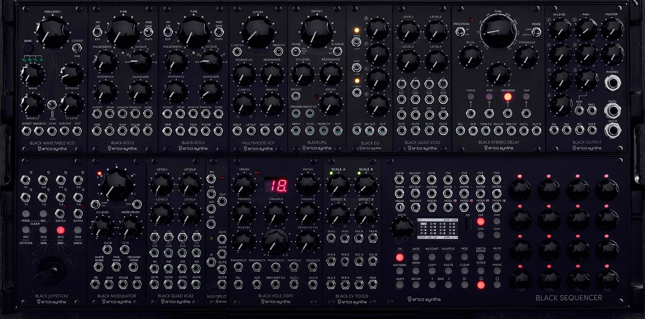
Task: Flip the tape/digital MODE switch on Stereo Delay
Action: 536,32
